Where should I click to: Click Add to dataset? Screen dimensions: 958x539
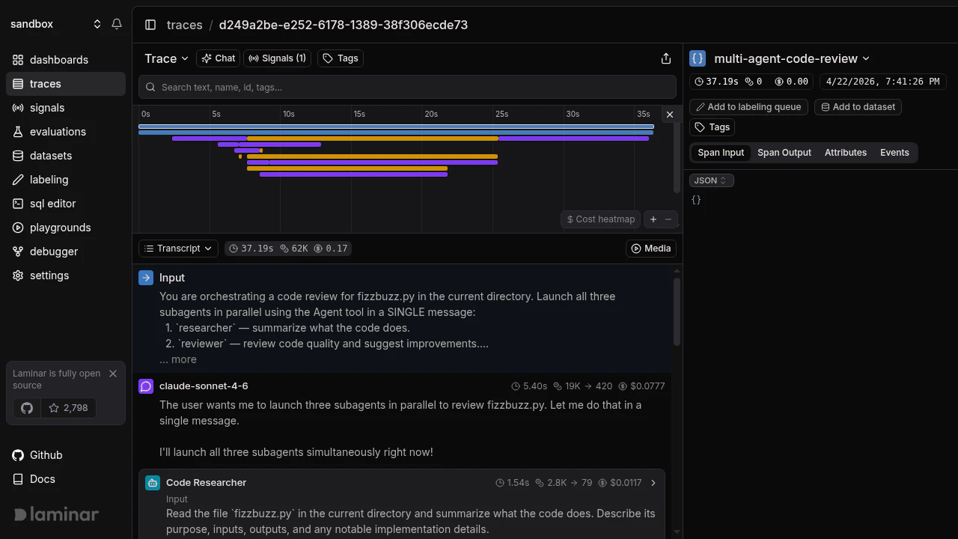click(858, 107)
